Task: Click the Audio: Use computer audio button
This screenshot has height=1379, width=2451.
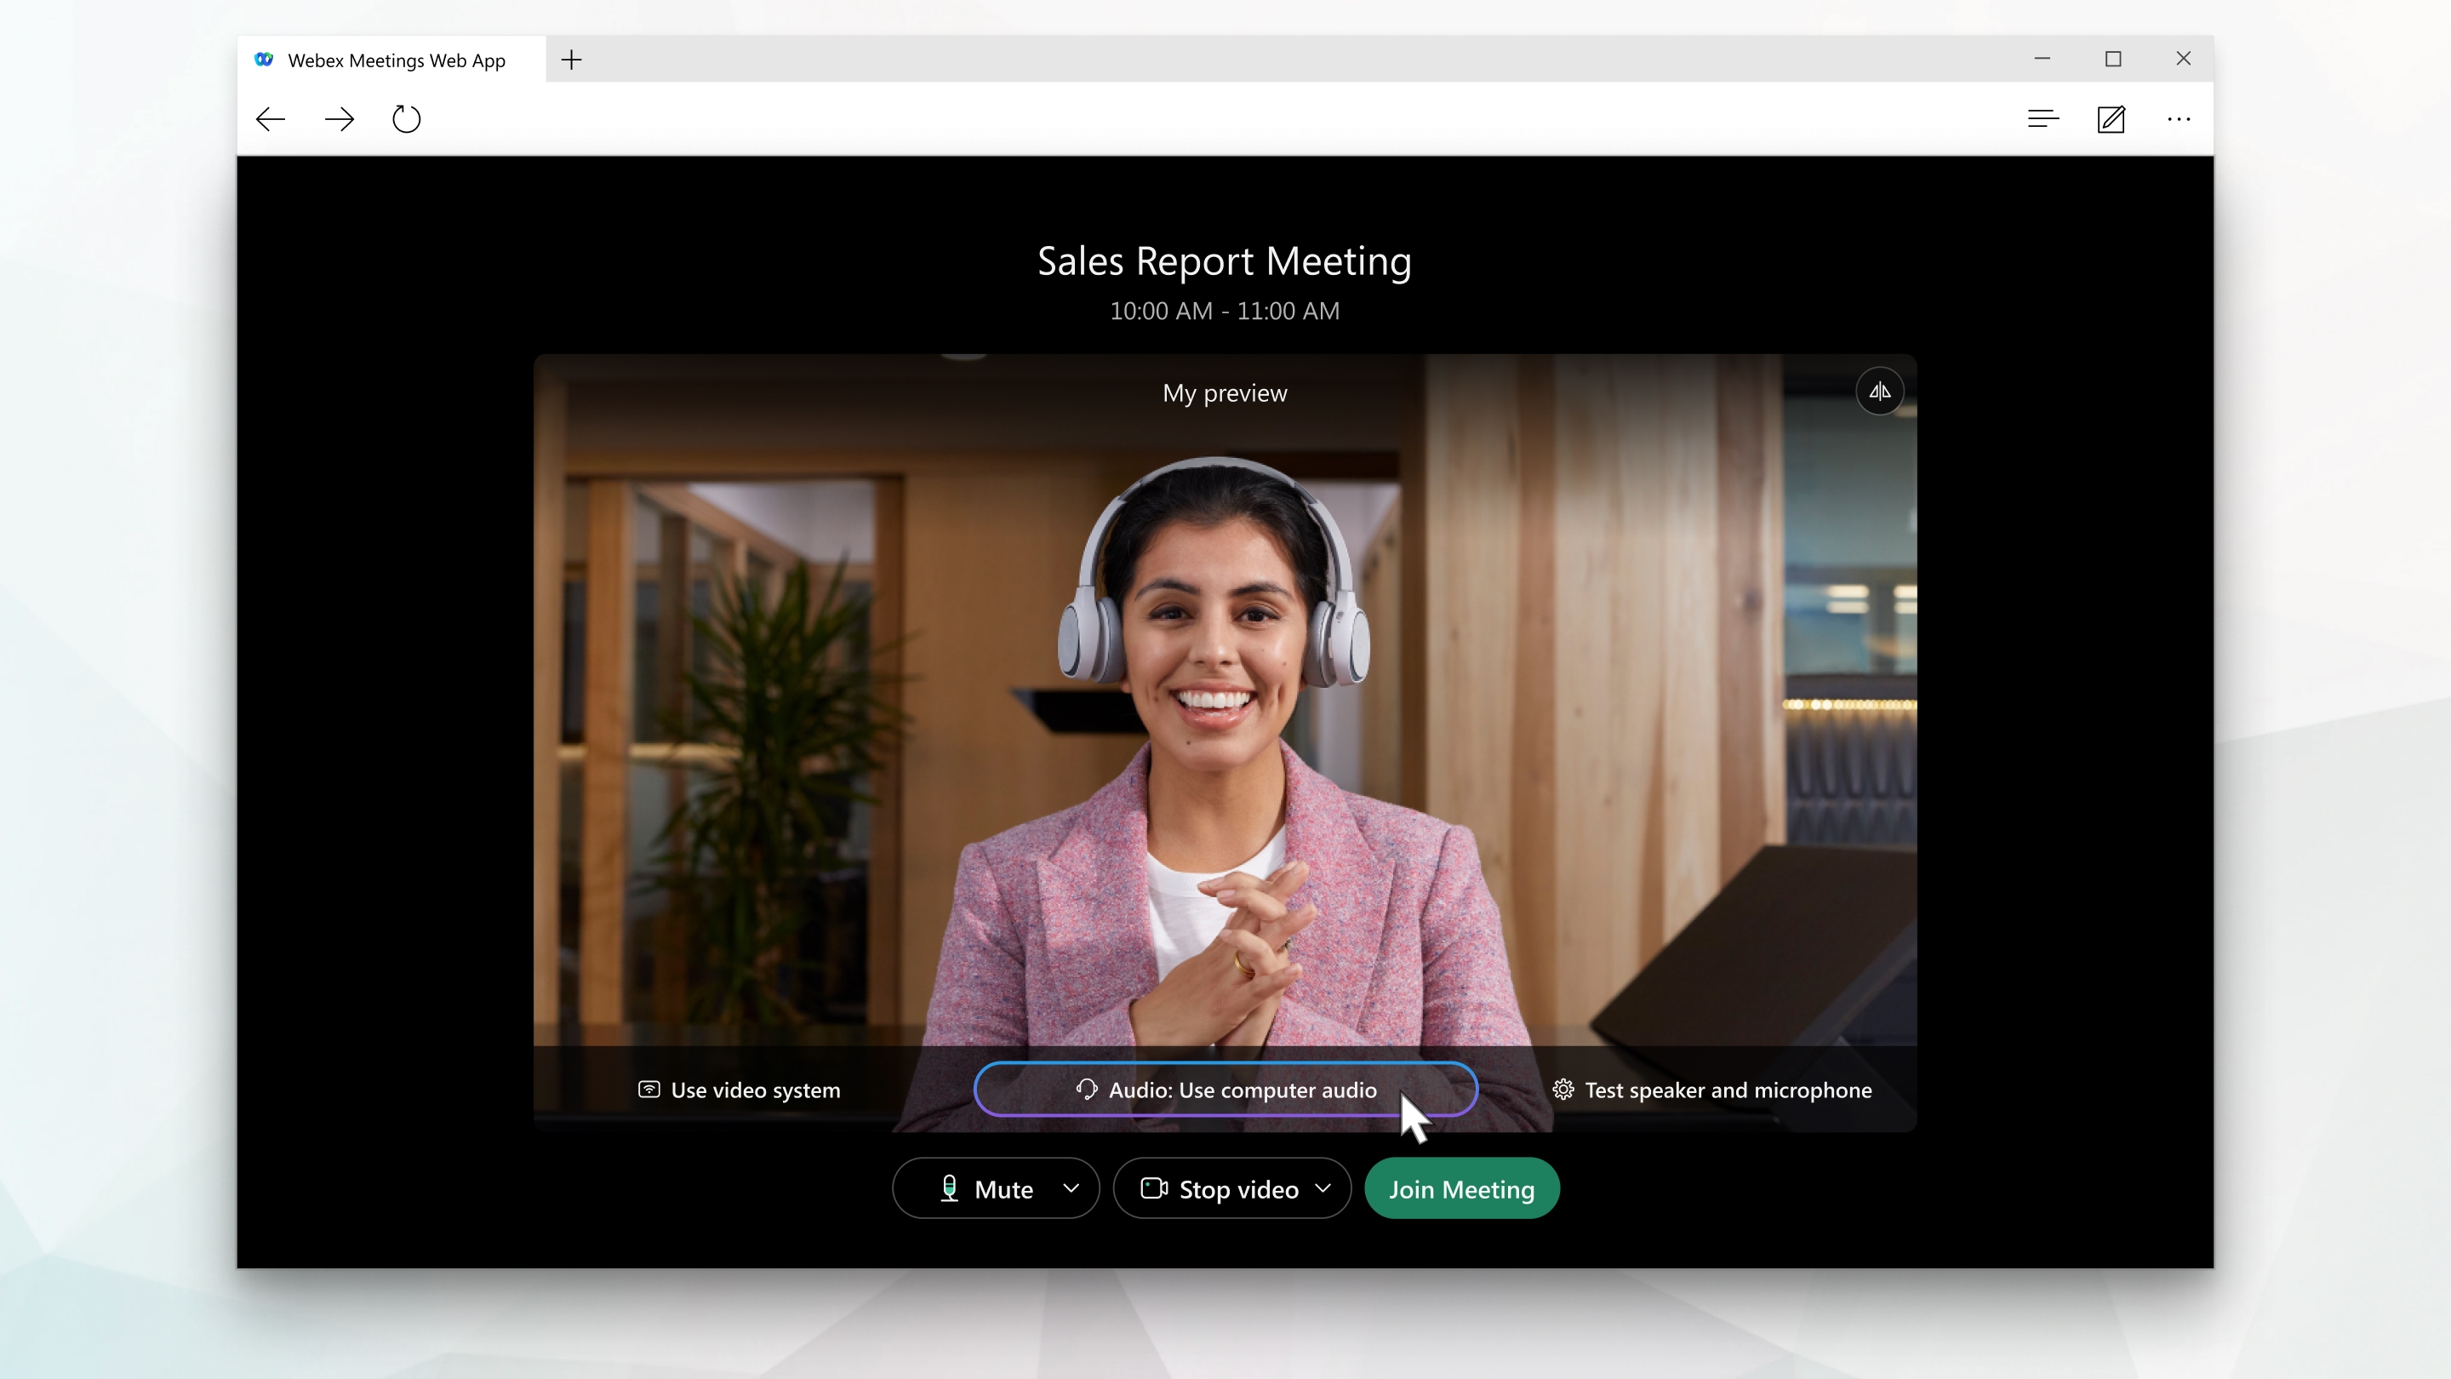Action: [1225, 1088]
